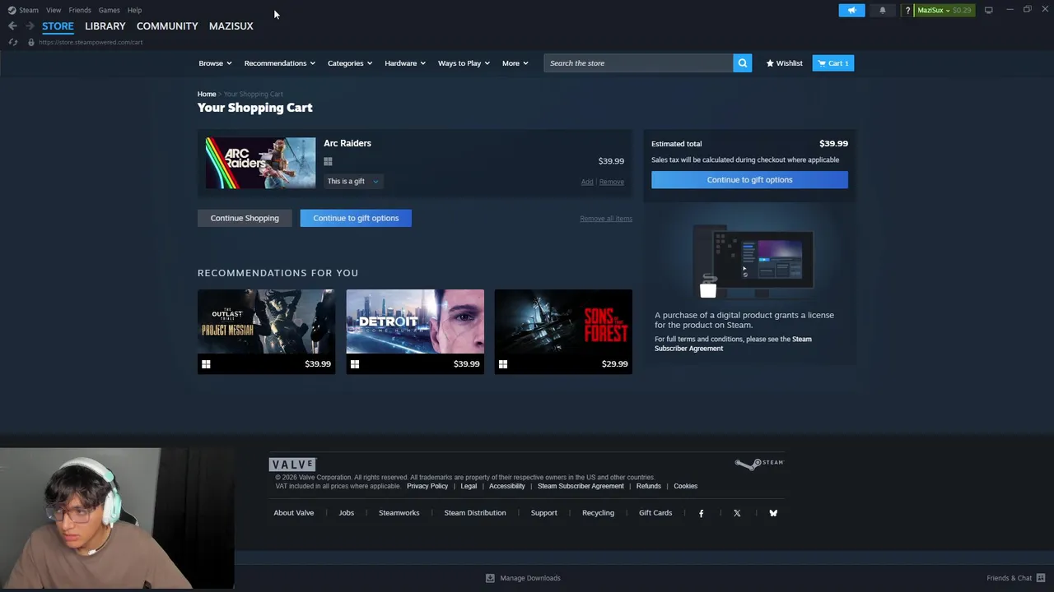Viewport: 1054px width, 592px height.
Task: Click the back navigation arrow
Action: pos(12,25)
